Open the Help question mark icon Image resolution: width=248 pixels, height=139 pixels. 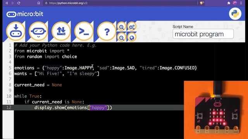pyautogui.click(x=107, y=31)
